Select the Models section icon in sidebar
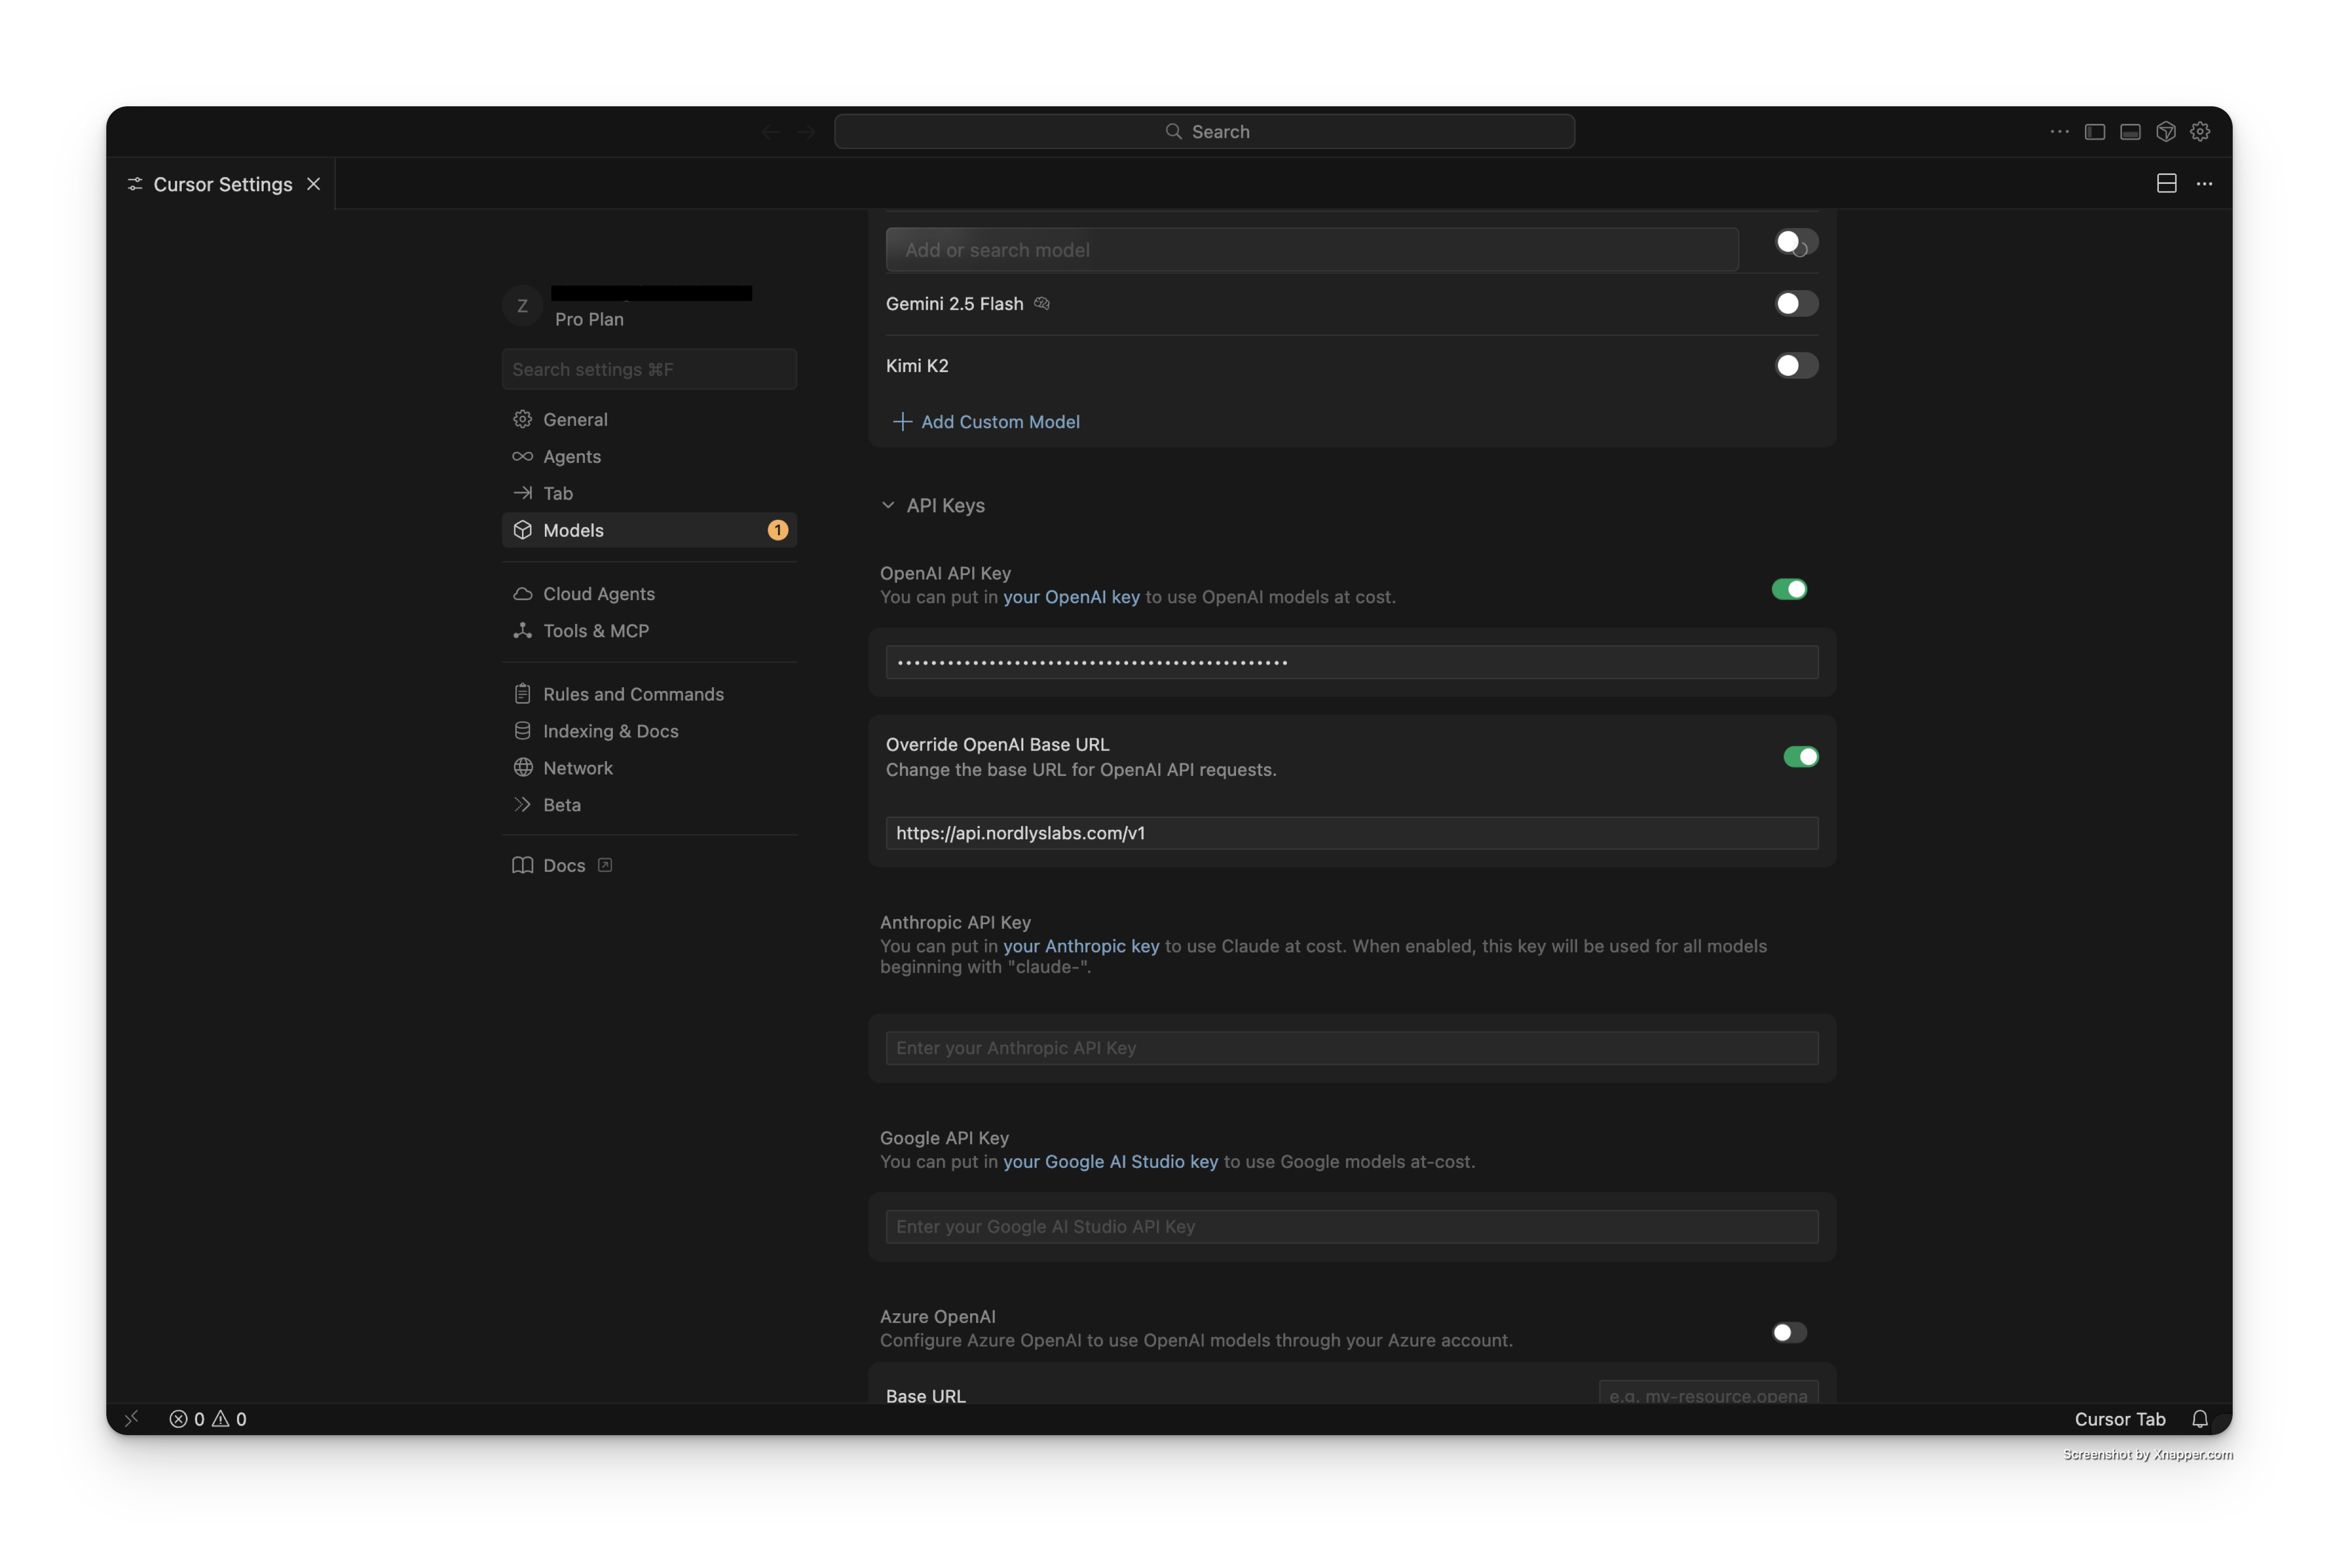Screen dimensions: 2339x1568 pyautogui.click(x=522, y=530)
